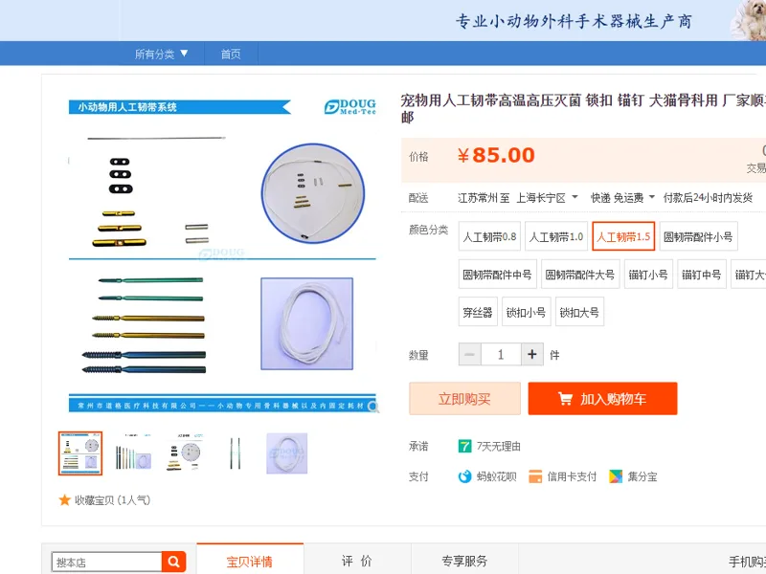This screenshot has width=766, height=574.
Task: Choose option 锁扣小号
Action: tap(526, 312)
